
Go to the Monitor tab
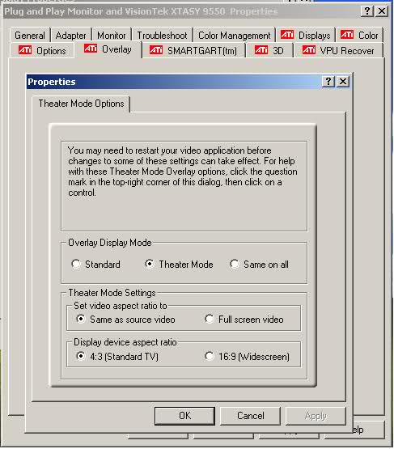[112, 36]
